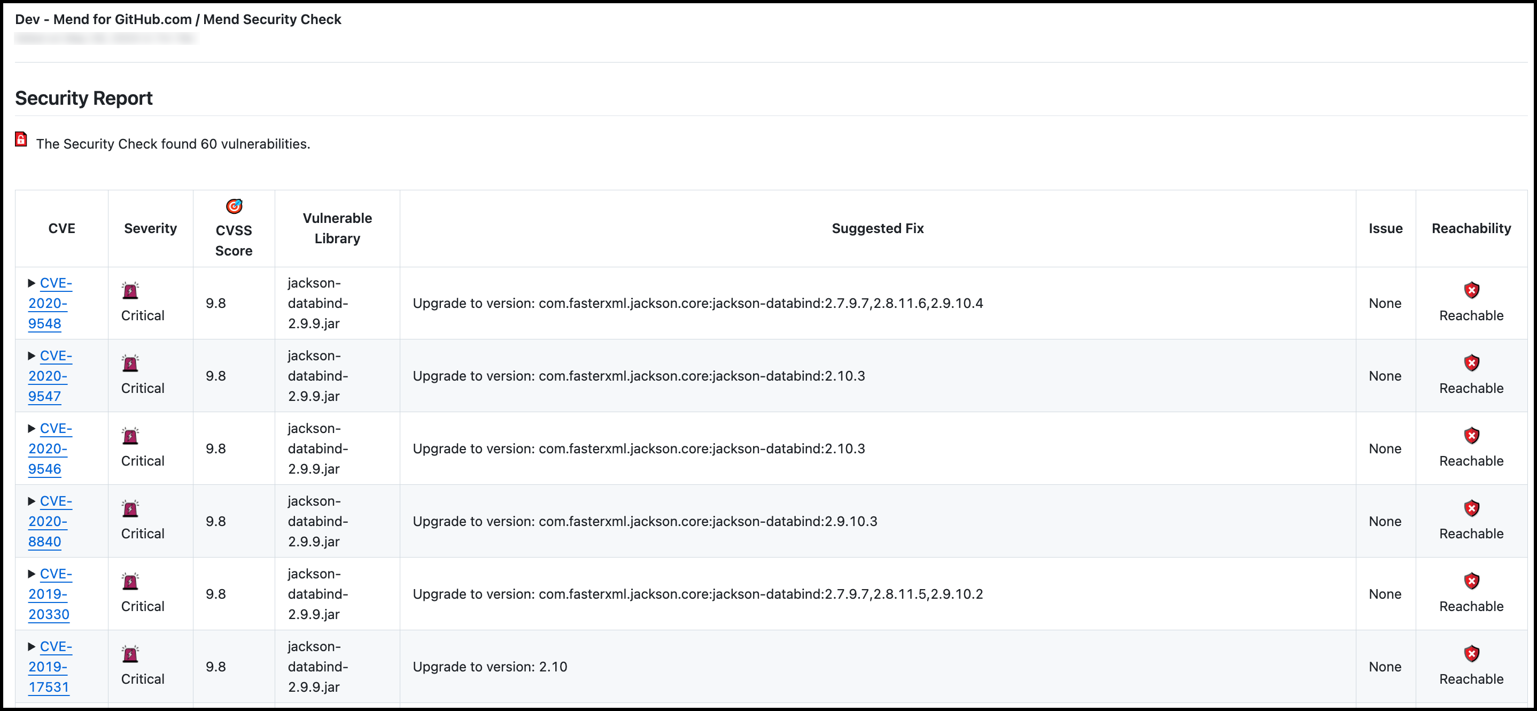The width and height of the screenshot is (1537, 711).
Task: Click reachable shield icon for CVE-2020-9546
Action: (1471, 436)
